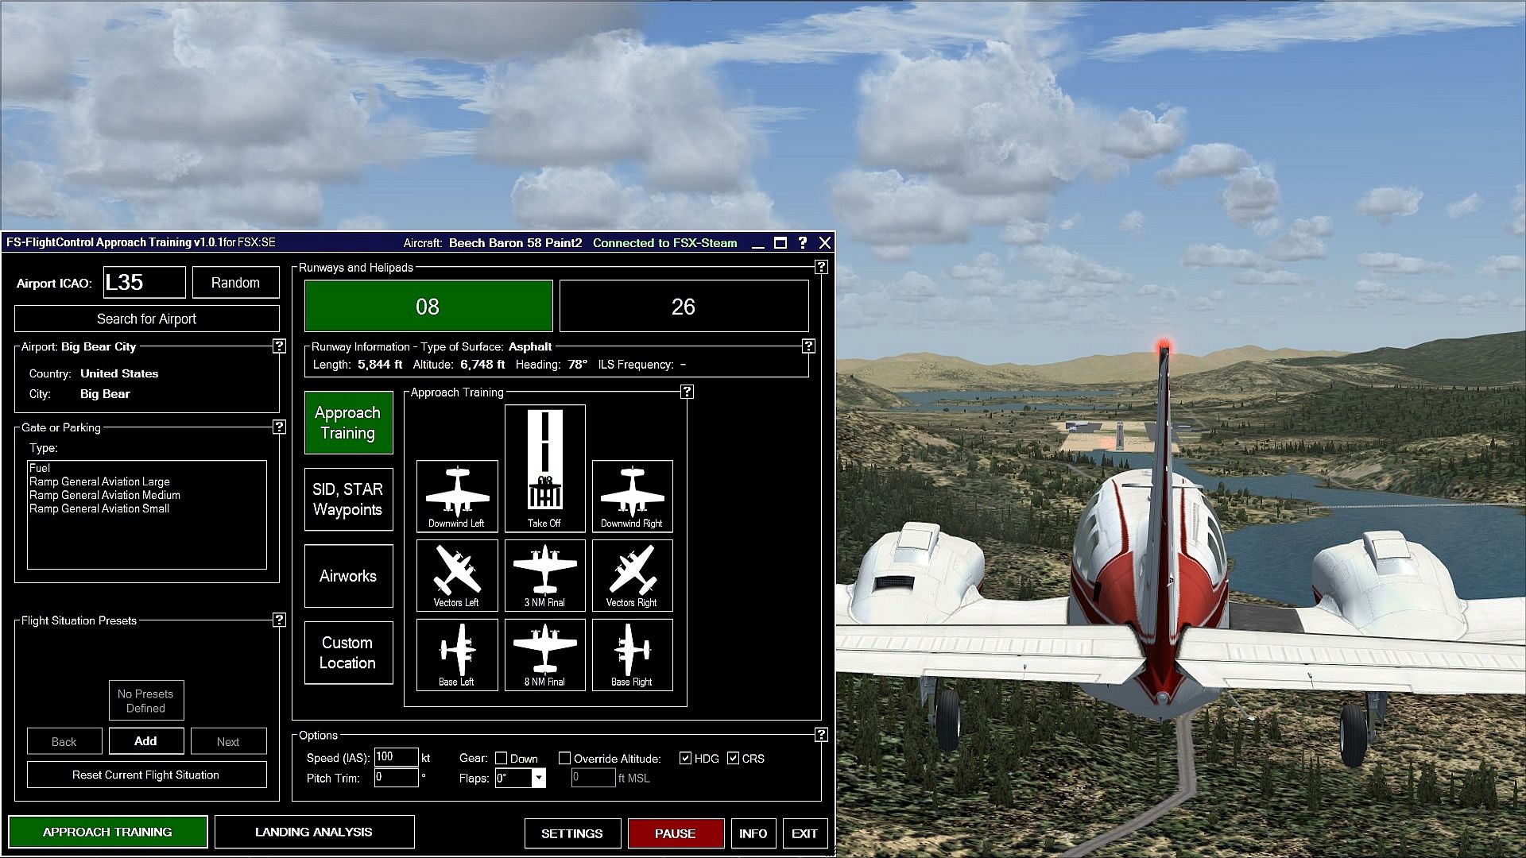Click the Speed (IAS) input field

396,758
